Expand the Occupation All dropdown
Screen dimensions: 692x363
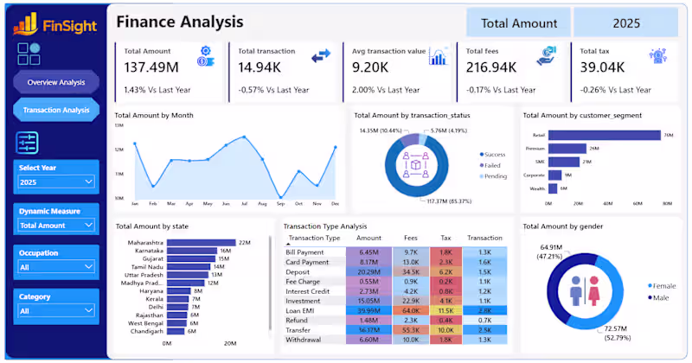[x=56, y=267]
